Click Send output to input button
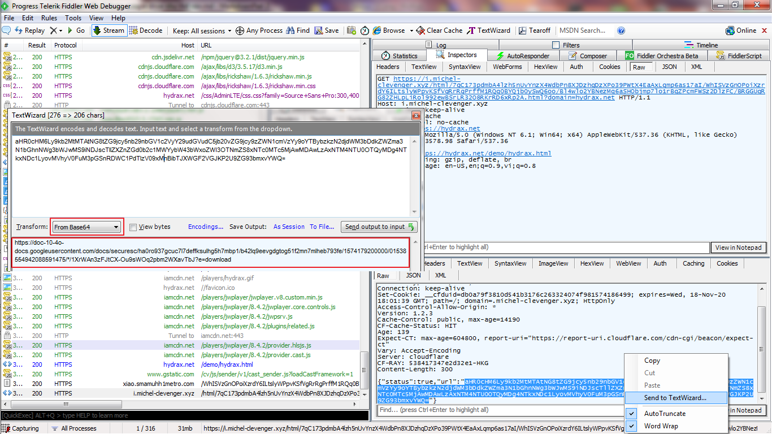The height and width of the screenshot is (434, 772). click(379, 227)
